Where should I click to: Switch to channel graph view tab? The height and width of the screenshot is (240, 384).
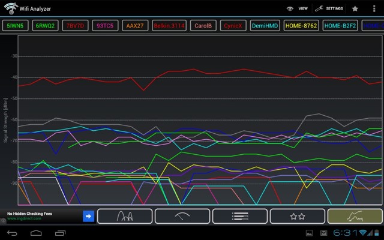(x=125, y=216)
